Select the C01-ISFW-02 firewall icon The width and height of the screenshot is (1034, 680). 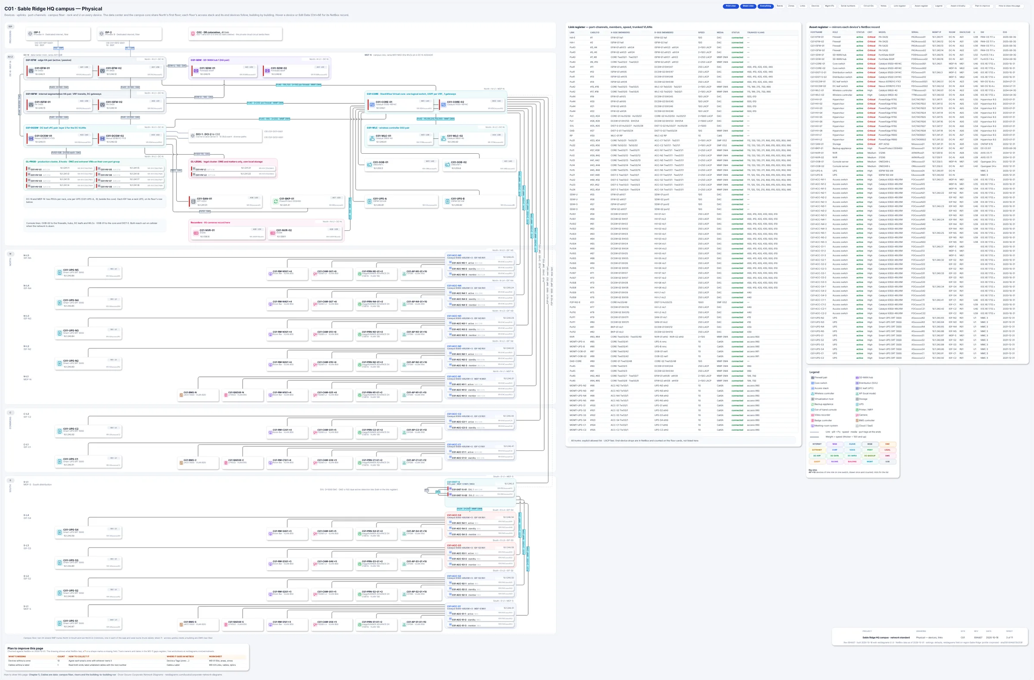click(103, 104)
